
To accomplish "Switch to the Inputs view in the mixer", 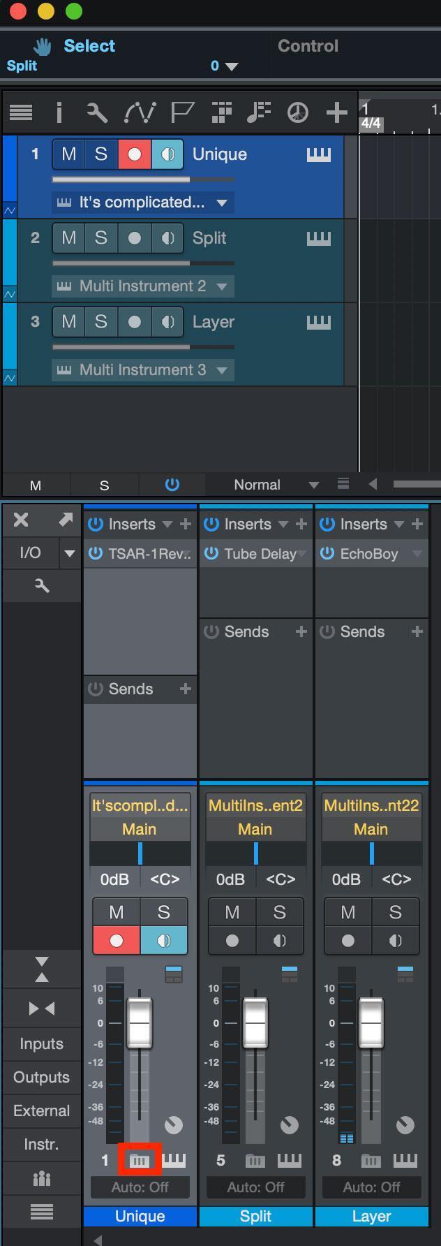I will click(x=41, y=1043).
